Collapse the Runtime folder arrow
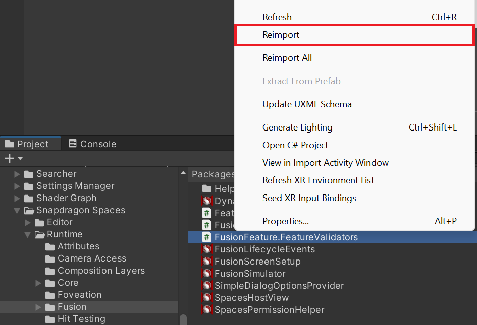 [28, 235]
